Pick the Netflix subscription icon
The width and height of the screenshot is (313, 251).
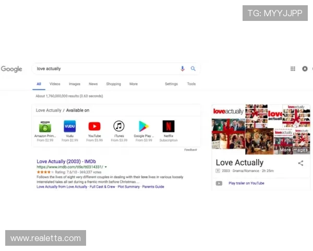click(x=168, y=127)
